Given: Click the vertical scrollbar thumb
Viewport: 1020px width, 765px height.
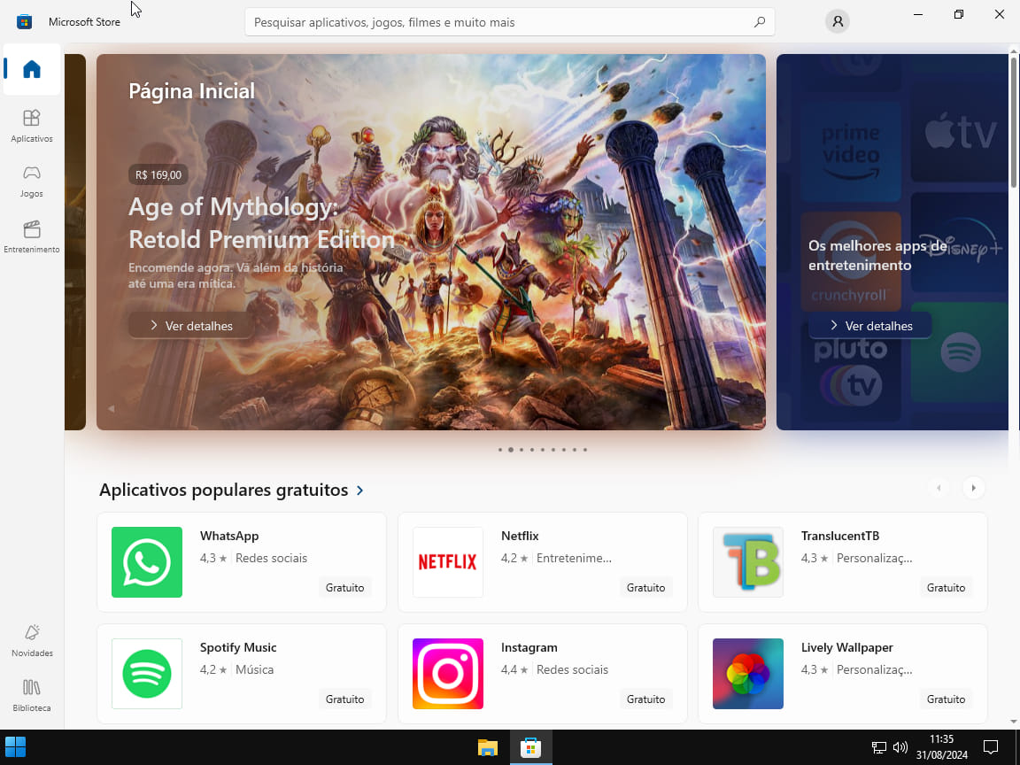Looking at the screenshot, I should click(1014, 121).
